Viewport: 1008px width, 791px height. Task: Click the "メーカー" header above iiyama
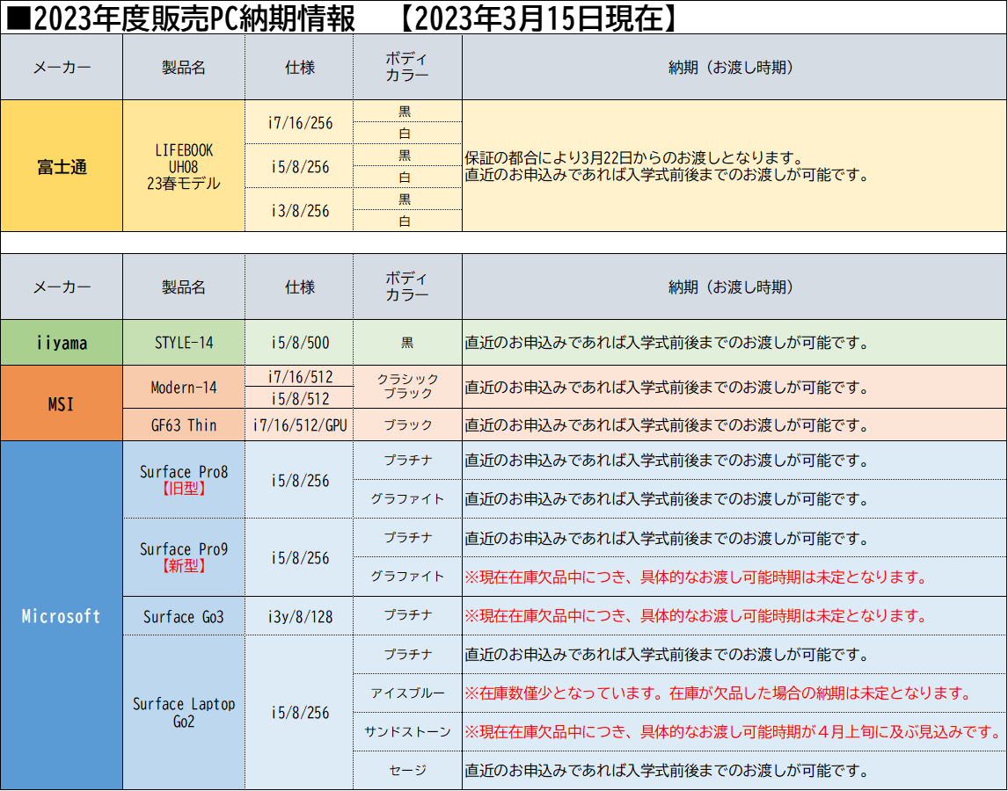(62, 287)
